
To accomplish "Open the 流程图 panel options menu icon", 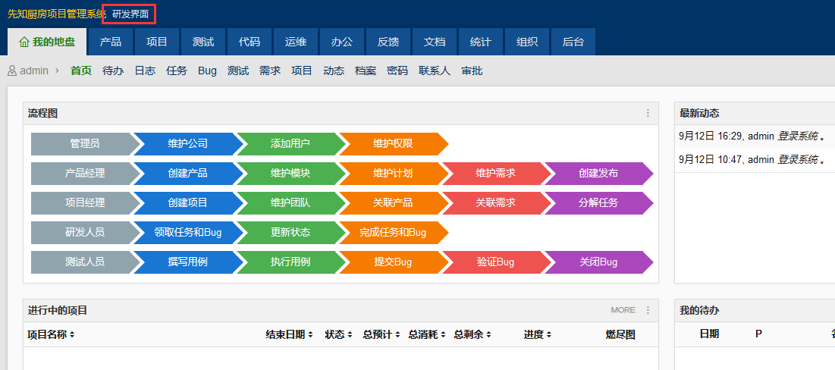I will 648,113.
